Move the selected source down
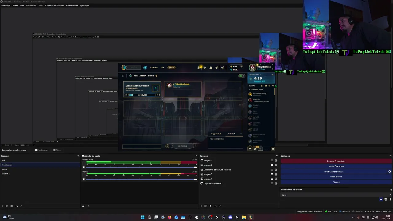393x221 pixels. tap(220, 206)
